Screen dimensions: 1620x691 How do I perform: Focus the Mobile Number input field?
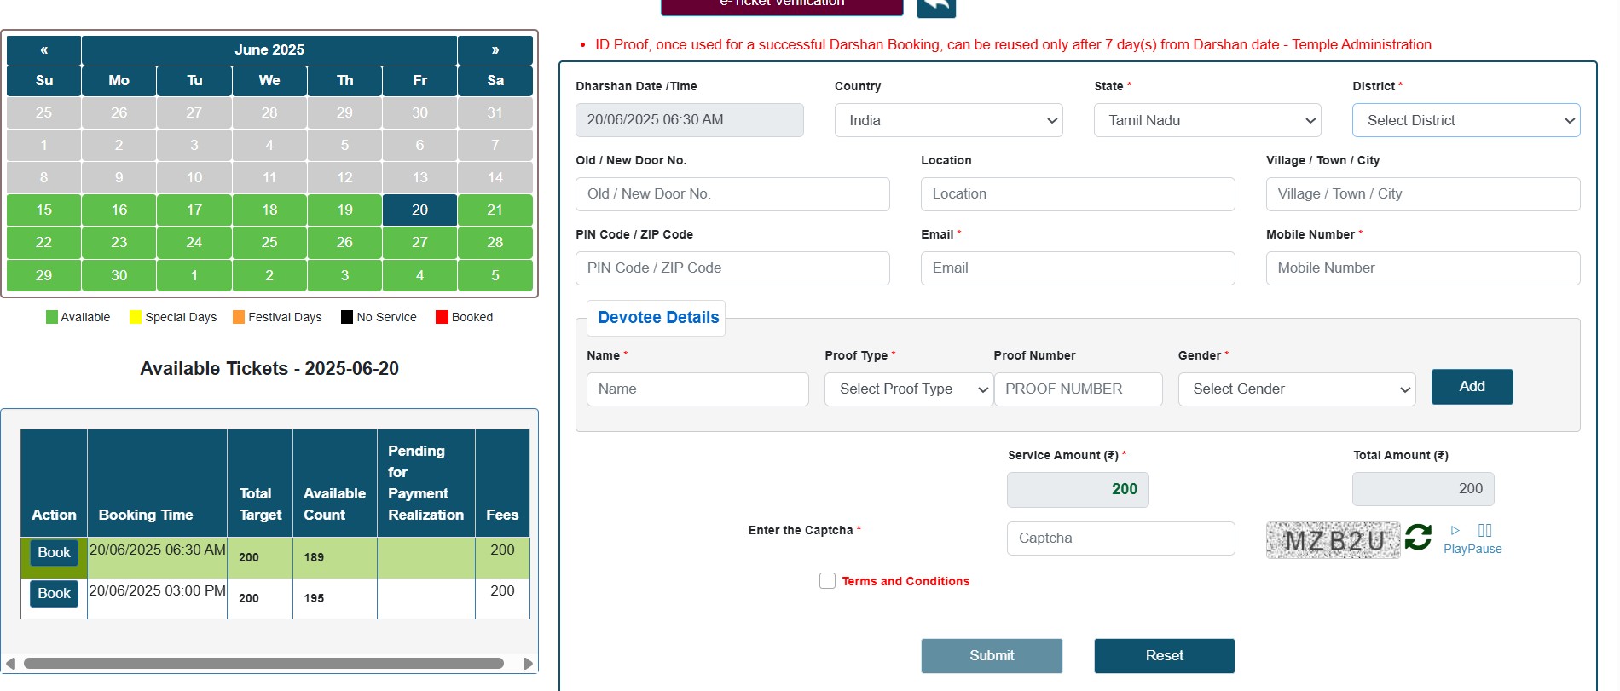click(1422, 268)
